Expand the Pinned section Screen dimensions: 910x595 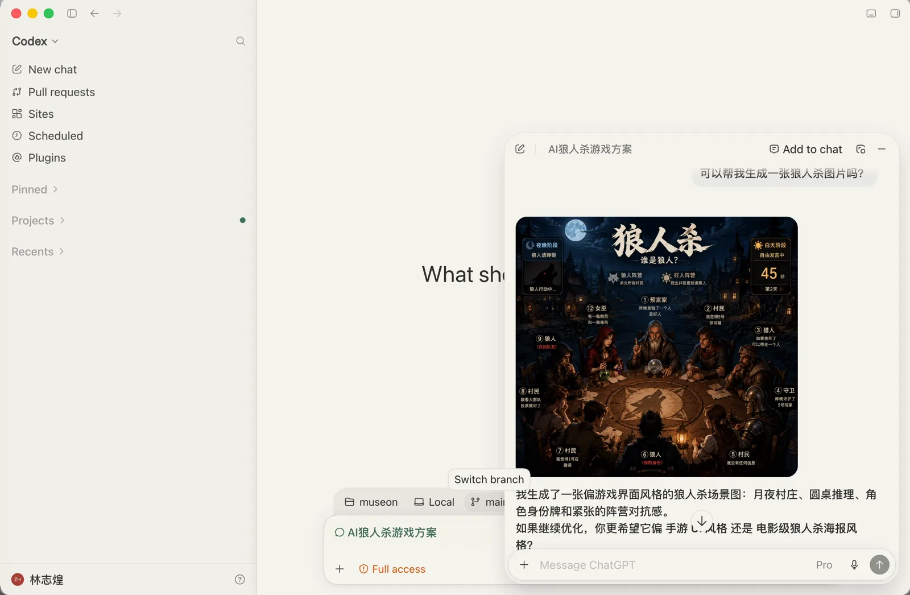pyautogui.click(x=35, y=189)
